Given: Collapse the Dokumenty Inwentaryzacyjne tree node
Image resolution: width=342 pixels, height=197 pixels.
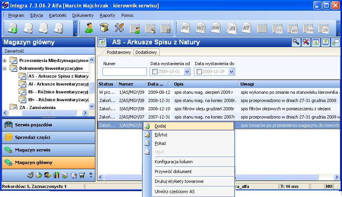Looking at the screenshot, I should pos(5,68).
